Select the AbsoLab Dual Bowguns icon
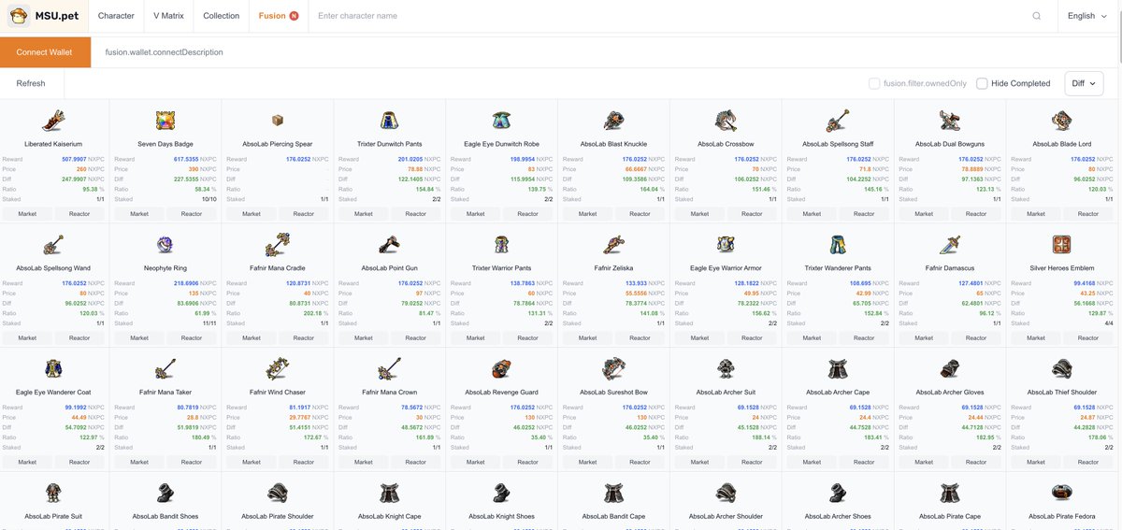The height and width of the screenshot is (530, 1122). coord(950,121)
